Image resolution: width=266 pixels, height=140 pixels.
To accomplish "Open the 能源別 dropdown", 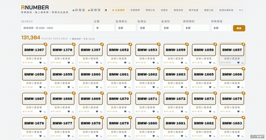I will pos(171,28).
